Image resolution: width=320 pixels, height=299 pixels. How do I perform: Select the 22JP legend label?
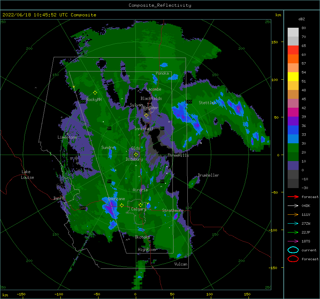coord(306,232)
